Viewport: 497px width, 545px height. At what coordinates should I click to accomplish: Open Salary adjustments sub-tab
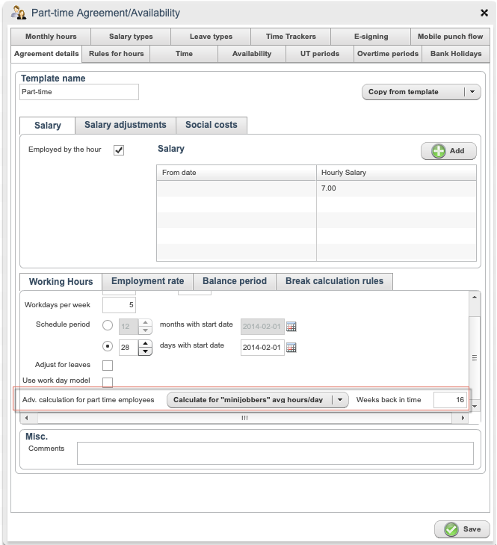tap(126, 125)
